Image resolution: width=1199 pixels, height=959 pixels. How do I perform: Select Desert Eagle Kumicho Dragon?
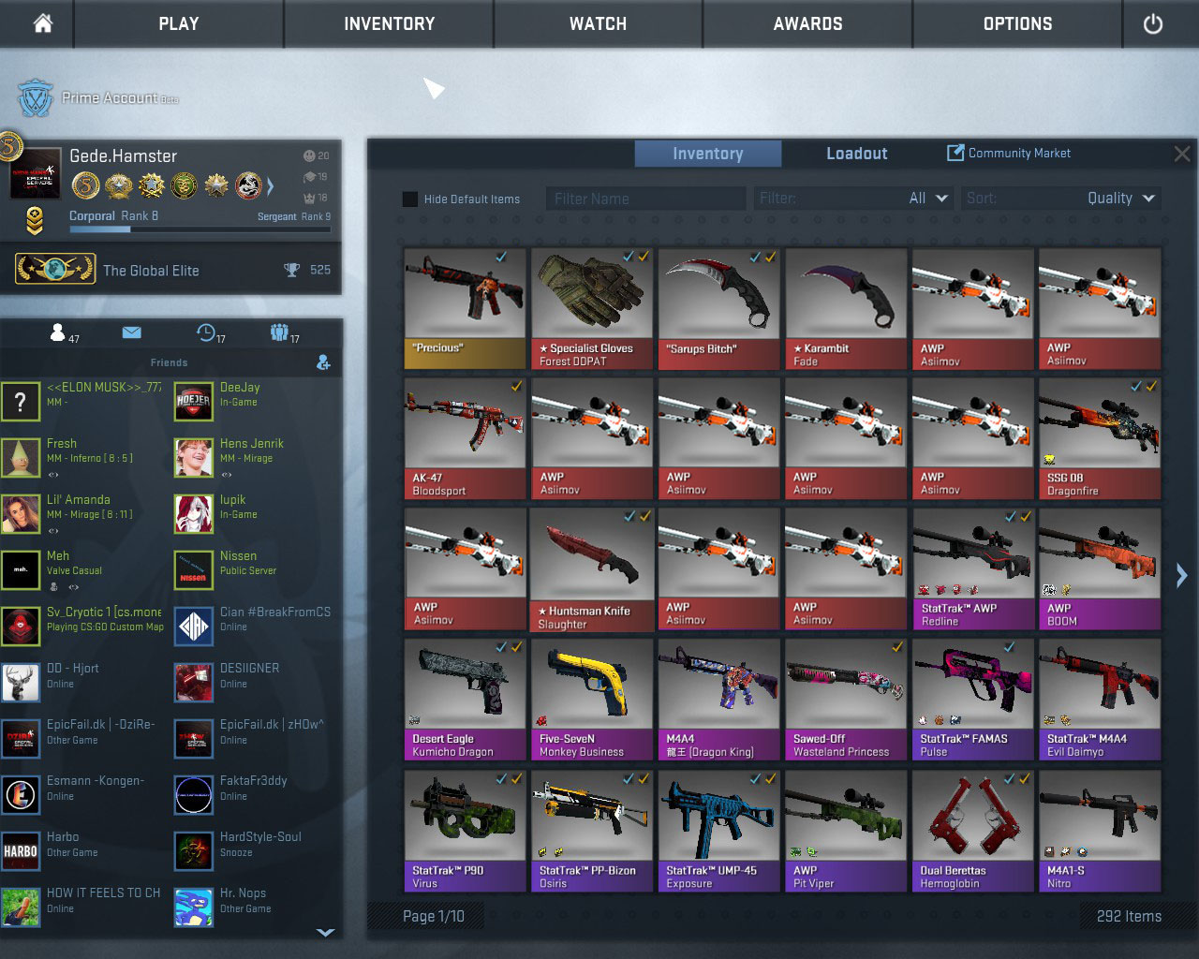(466, 699)
